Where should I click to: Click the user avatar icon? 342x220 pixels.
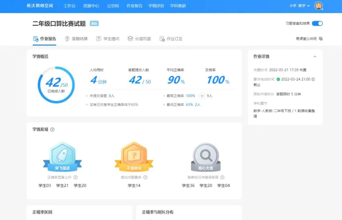click(x=318, y=6)
